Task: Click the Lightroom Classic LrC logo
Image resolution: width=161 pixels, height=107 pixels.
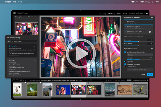Action: pos(14,13)
